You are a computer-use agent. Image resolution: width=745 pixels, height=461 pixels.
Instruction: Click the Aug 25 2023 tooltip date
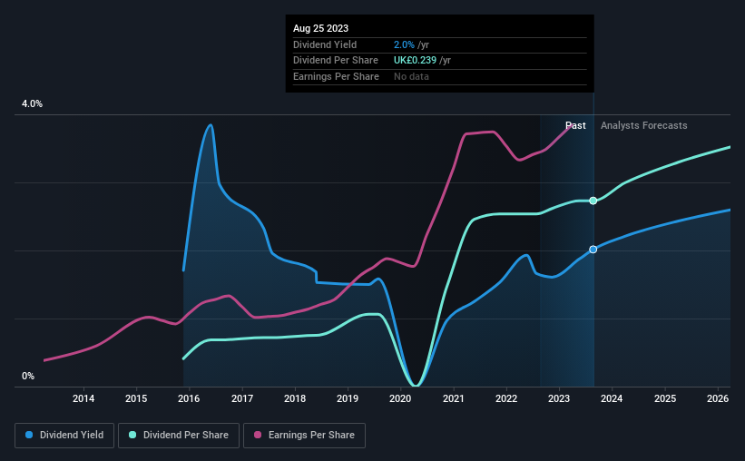tap(320, 28)
